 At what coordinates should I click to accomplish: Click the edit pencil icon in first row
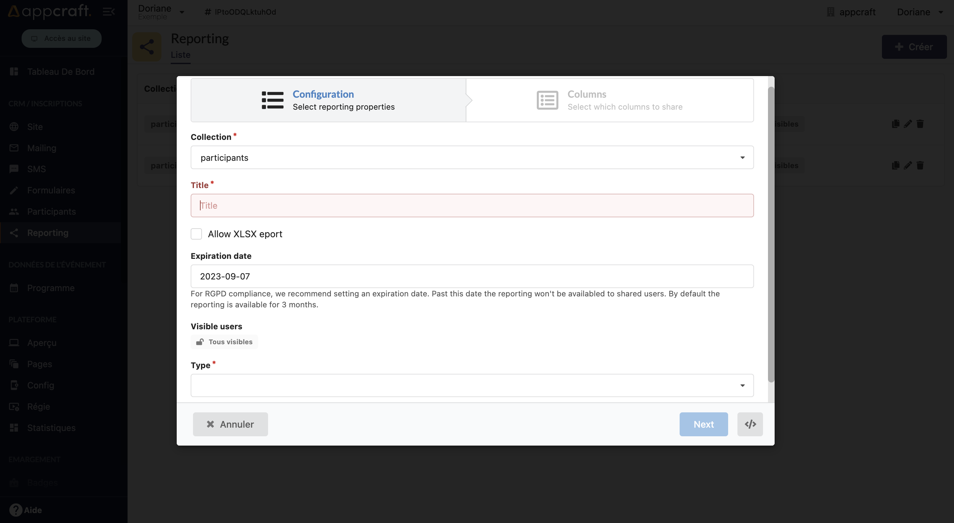(x=908, y=124)
